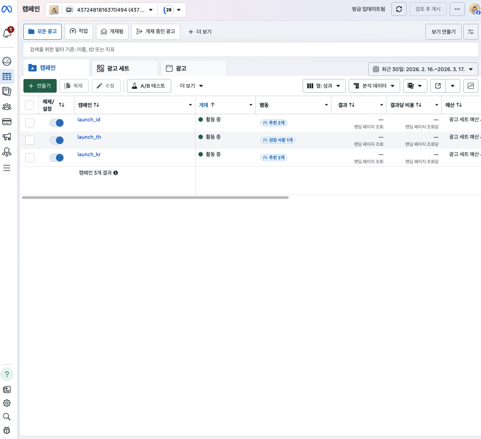Open the launch_th campaign link
The width and height of the screenshot is (481, 439).
[x=89, y=137]
